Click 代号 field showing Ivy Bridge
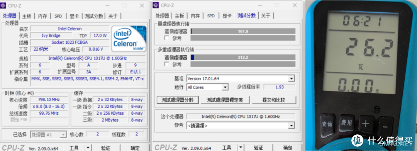The width and height of the screenshot is (417, 151). tap(51, 36)
